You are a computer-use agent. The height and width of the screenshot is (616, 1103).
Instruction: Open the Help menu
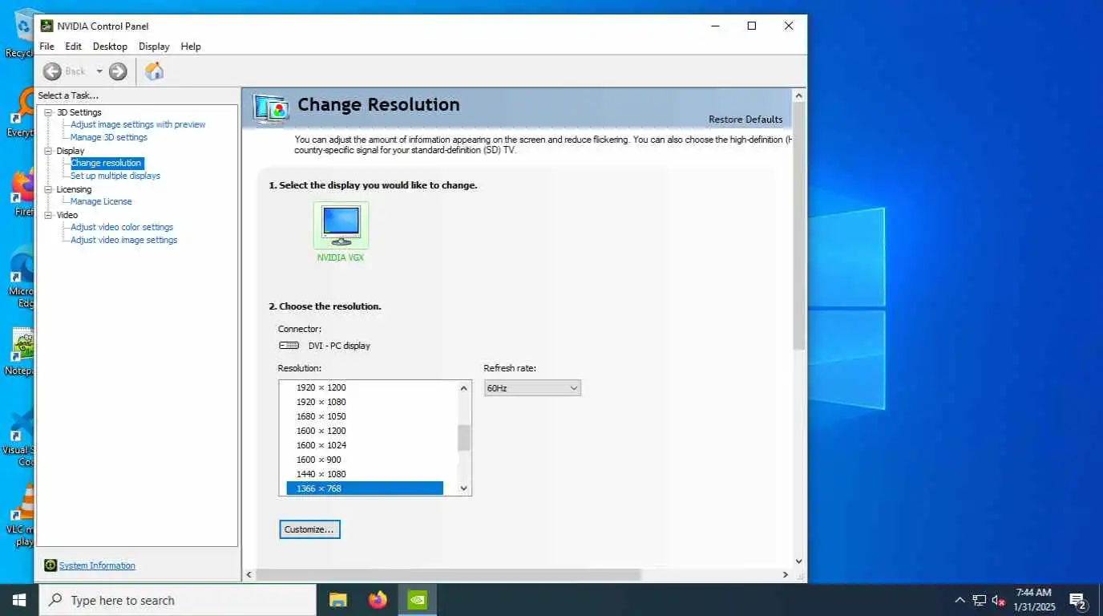click(191, 47)
